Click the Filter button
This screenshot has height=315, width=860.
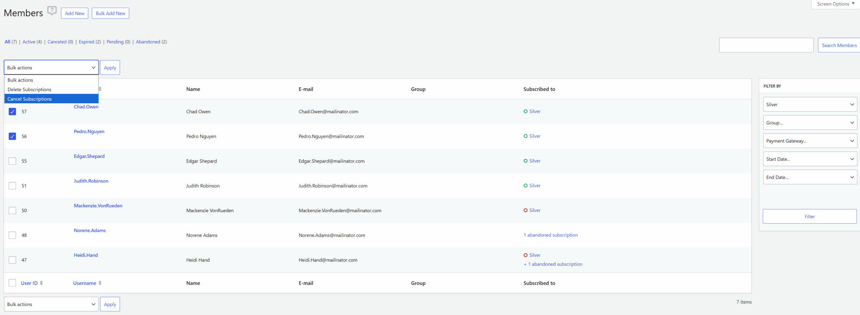click(810, 216)
